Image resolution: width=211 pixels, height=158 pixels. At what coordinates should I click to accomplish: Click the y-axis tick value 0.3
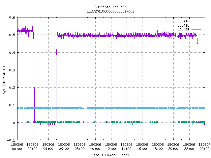coord(12,70)
